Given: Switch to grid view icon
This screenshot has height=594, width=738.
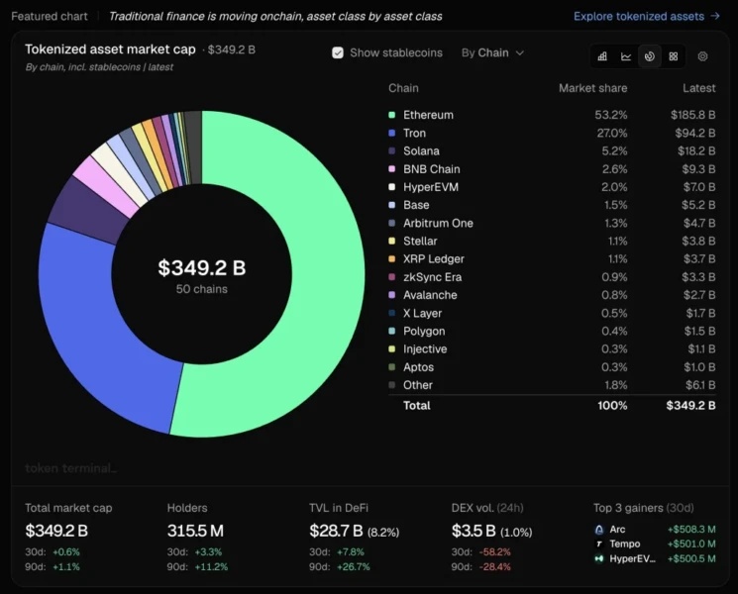Looking at the screenshot, I should (x=674, y=56).
